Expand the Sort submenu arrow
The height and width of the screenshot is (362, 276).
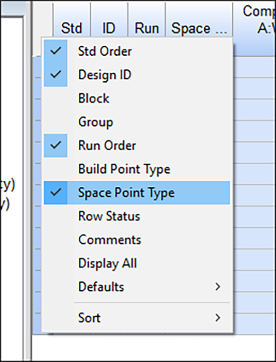coord(217,318)
